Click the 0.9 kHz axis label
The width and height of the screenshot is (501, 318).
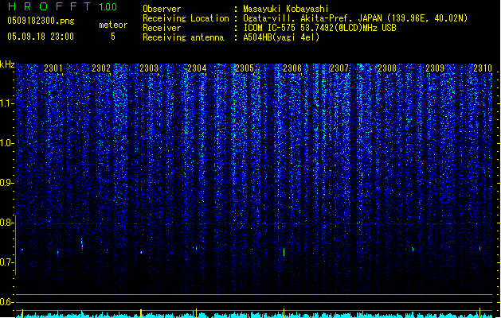click(7, 183)
